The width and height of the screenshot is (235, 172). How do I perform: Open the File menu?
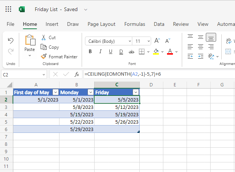tap(10, 24)
